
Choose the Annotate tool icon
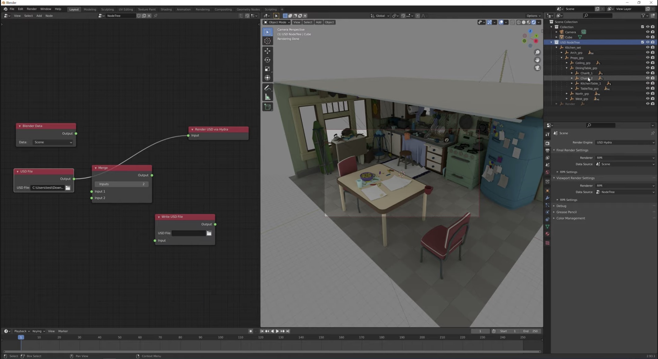pyautogui.click(x=267, y=88)
